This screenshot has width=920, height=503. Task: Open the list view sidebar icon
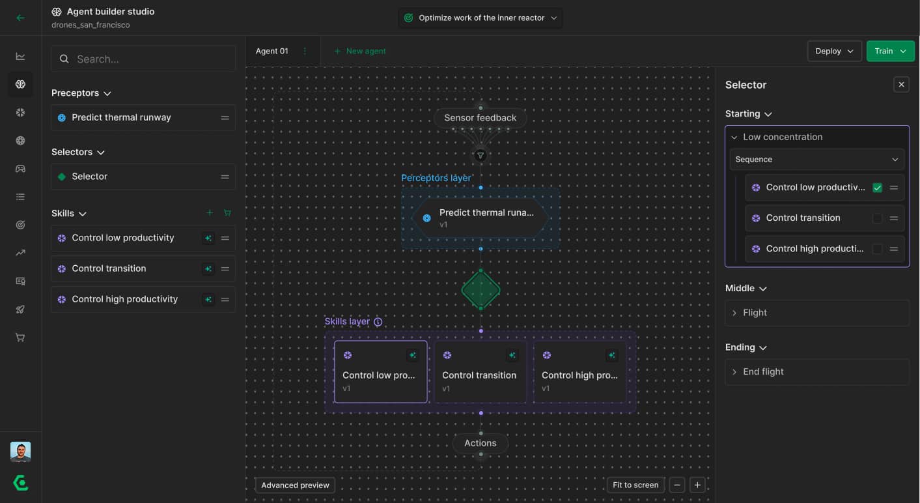pos(20,197)
